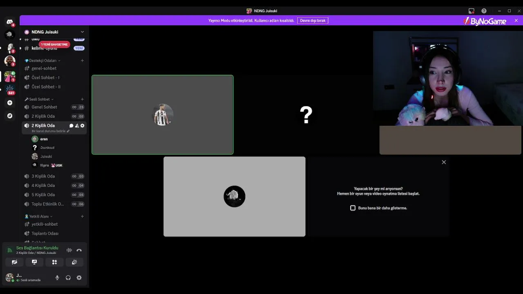Viewport: 523px width, 294px height.
Task: Toggle headphones deafen in user panel
Action: pos(68,278)
